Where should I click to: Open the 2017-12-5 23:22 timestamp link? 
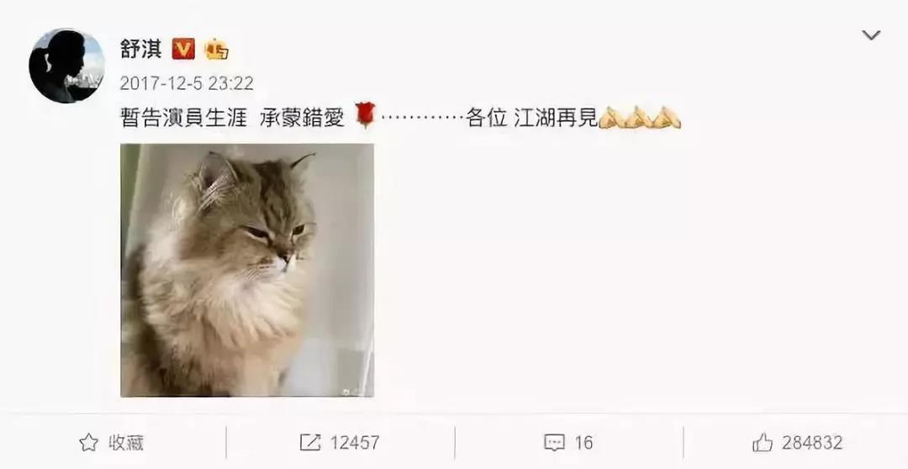187,83
